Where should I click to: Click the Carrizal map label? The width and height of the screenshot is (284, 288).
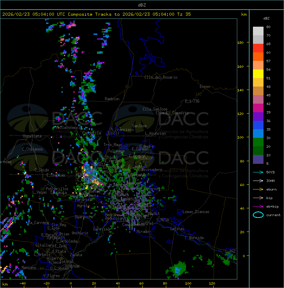coord(101,229)
